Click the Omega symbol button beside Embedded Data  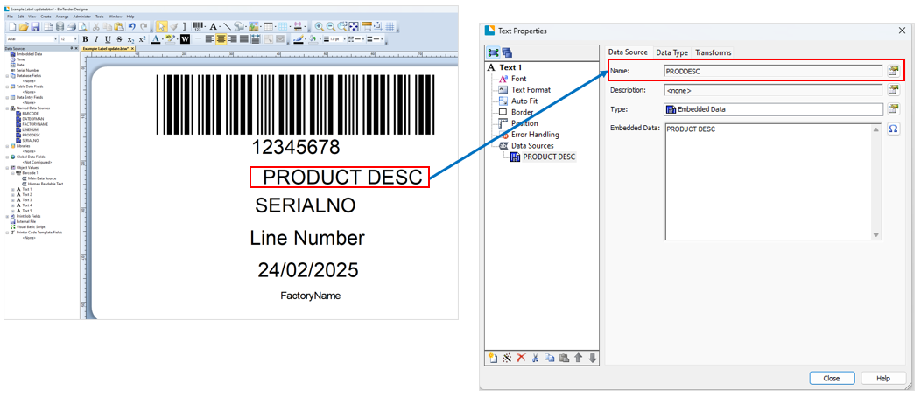point(893,129)
